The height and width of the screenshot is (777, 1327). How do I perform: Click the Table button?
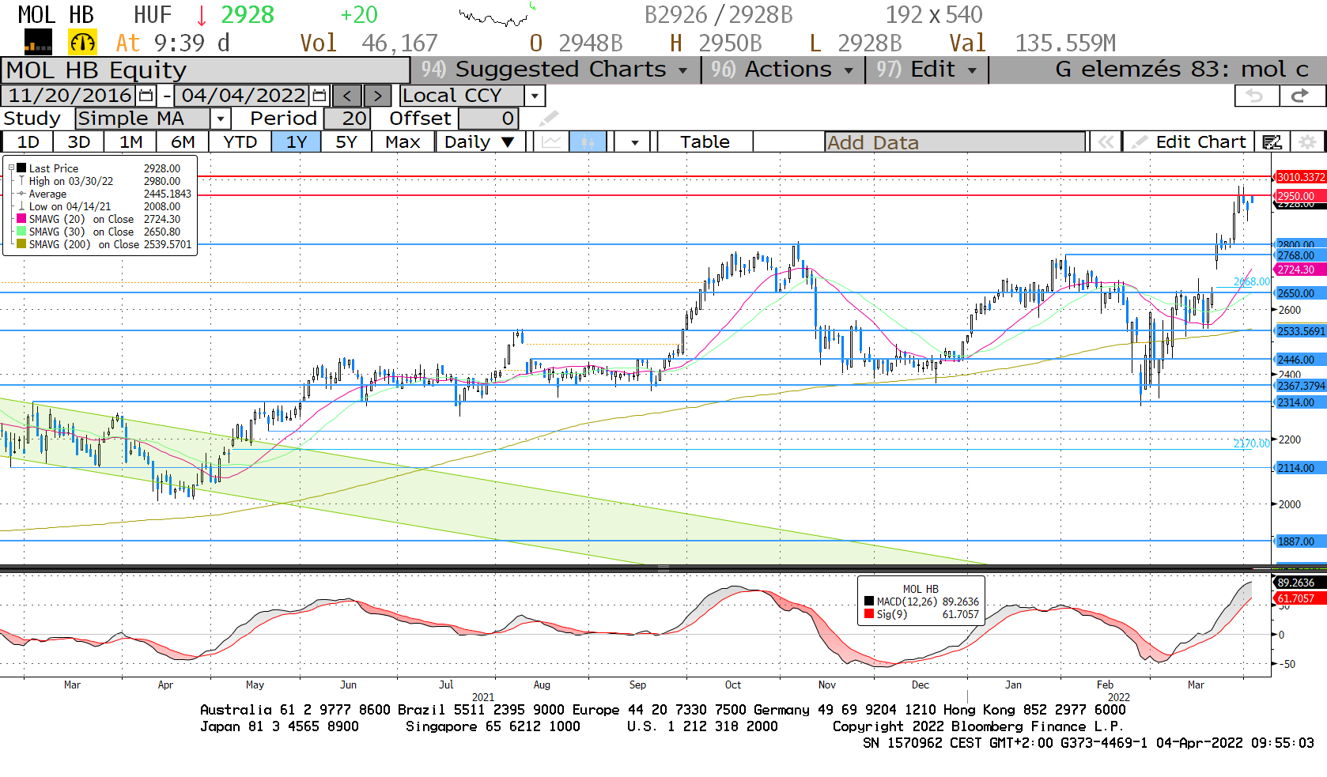point(705,142)
